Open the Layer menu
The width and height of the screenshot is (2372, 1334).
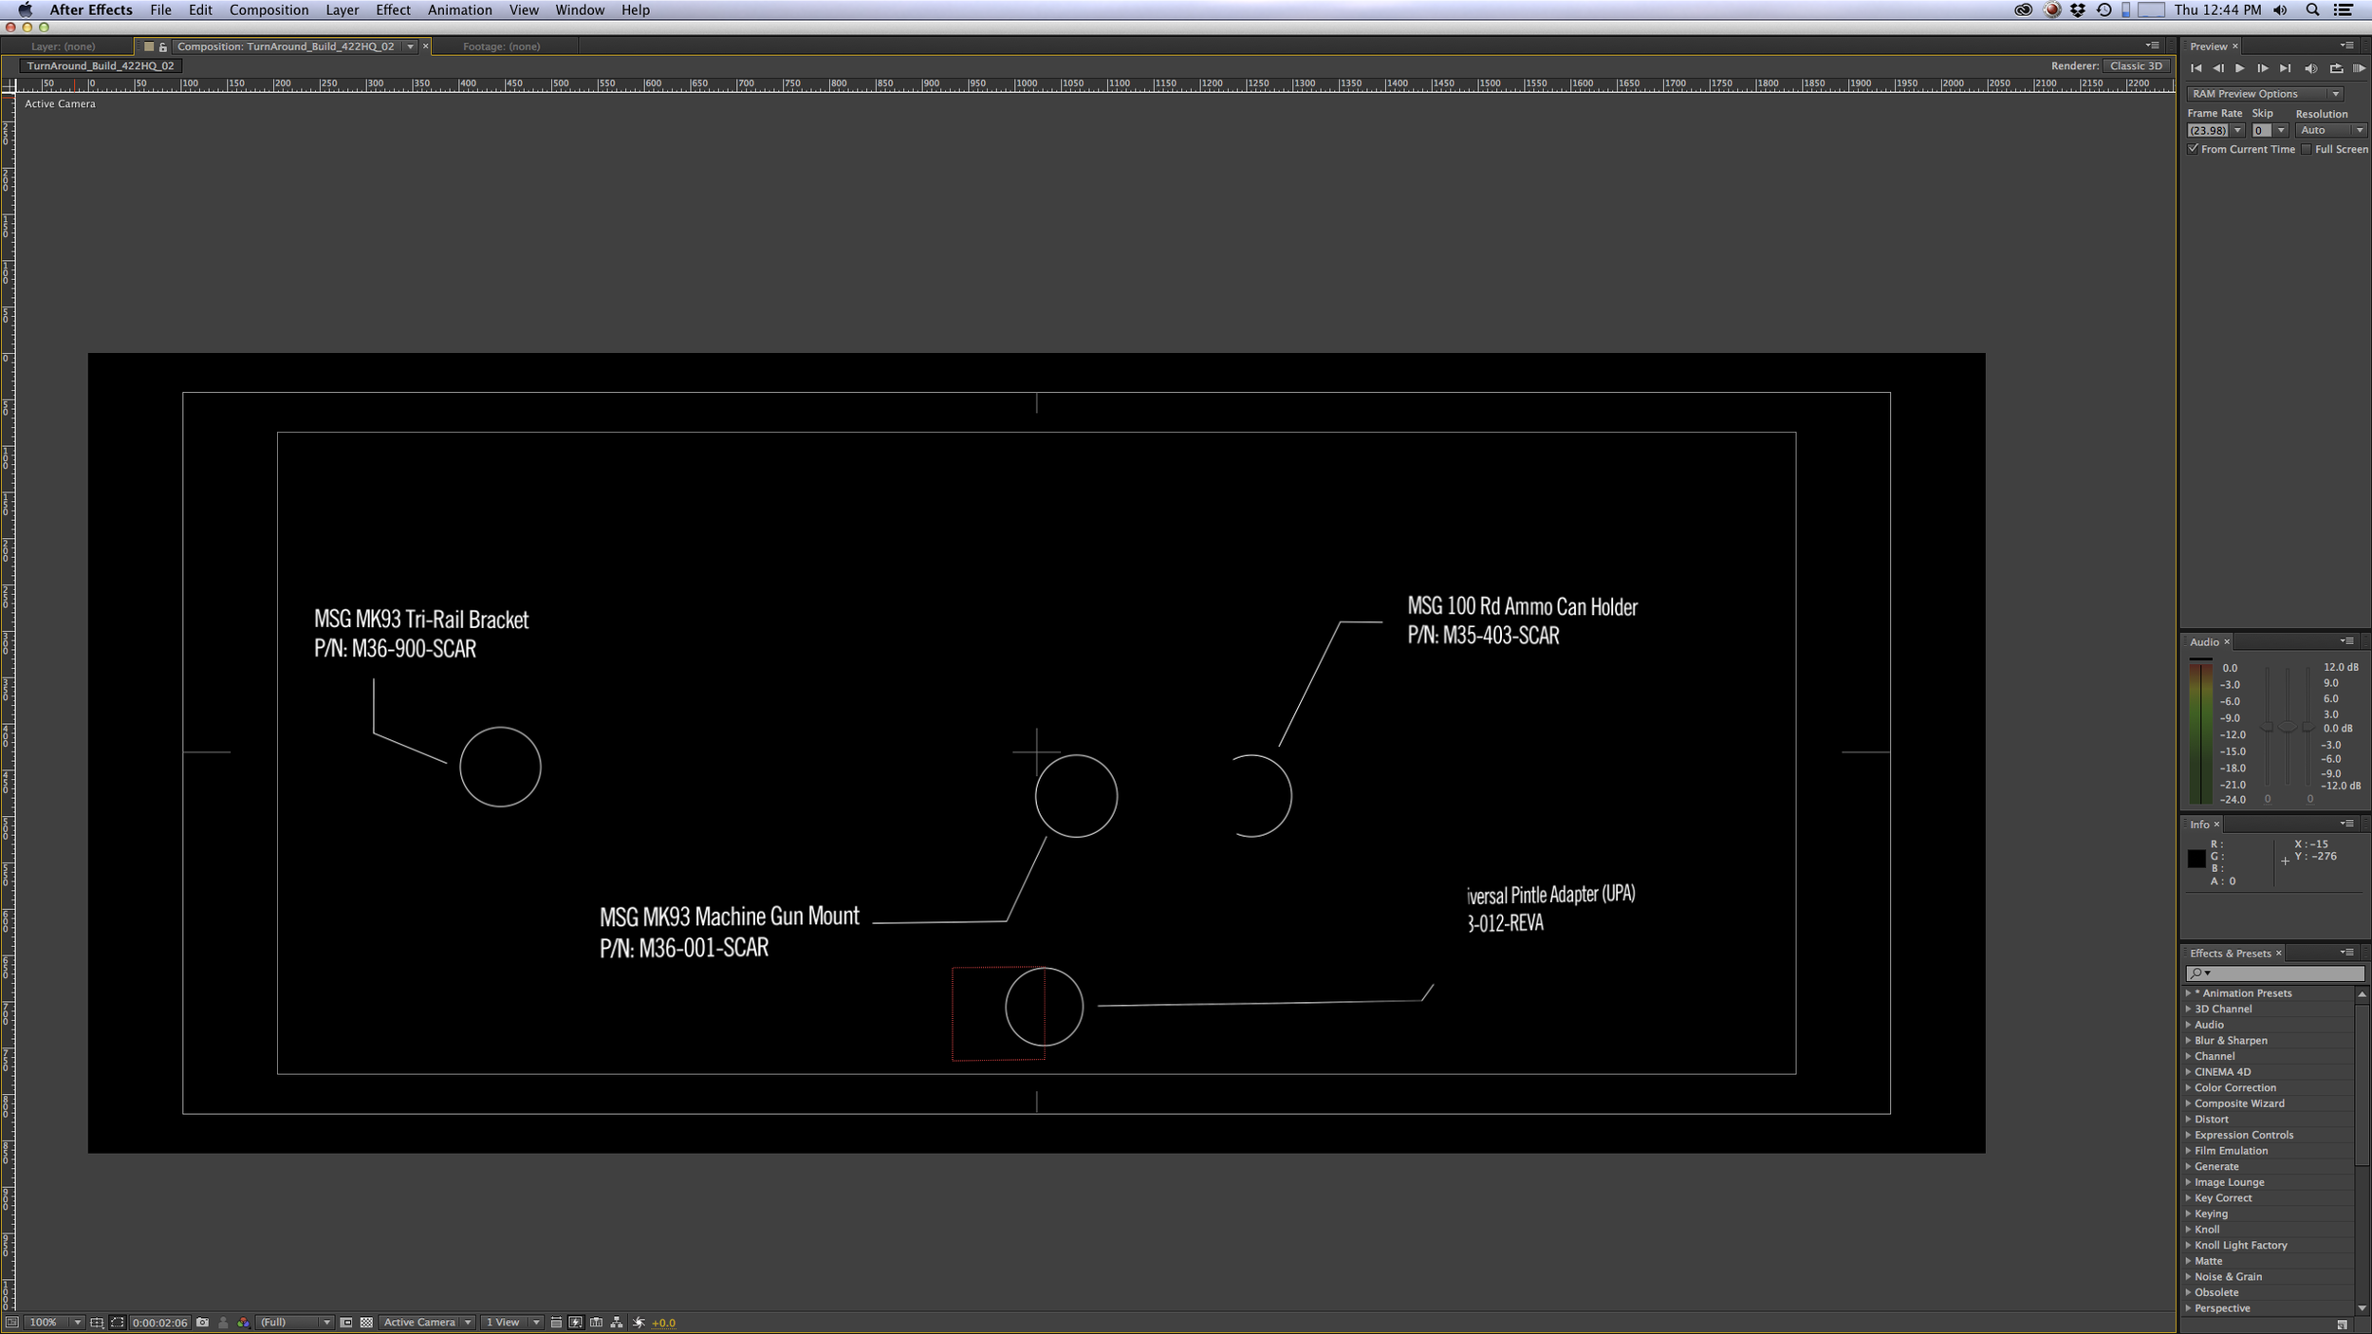point(342,9)
